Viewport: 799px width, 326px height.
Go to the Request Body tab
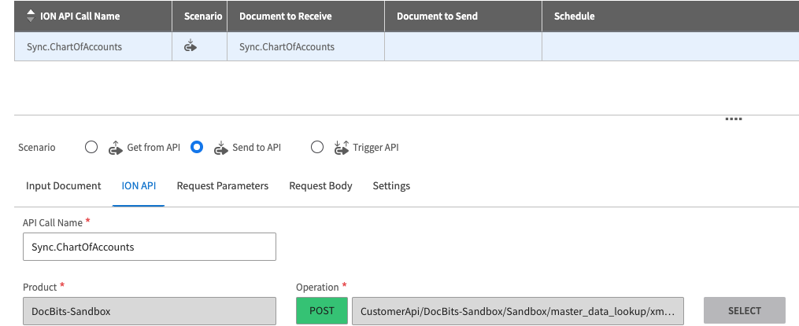320,186
